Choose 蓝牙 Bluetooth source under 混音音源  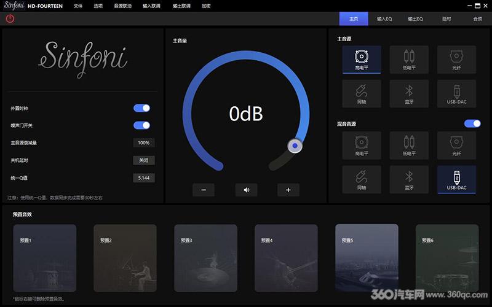coord(409,179)
